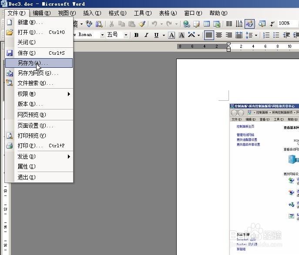The image size is (299, 255).
Task: Open the Undo history dropdown arrow
Action: [x=162, y=24]
